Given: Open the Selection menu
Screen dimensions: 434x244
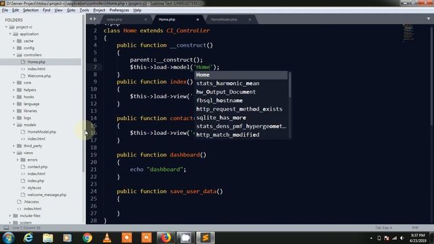Looking at the screenshot, I should pos(31,10).
